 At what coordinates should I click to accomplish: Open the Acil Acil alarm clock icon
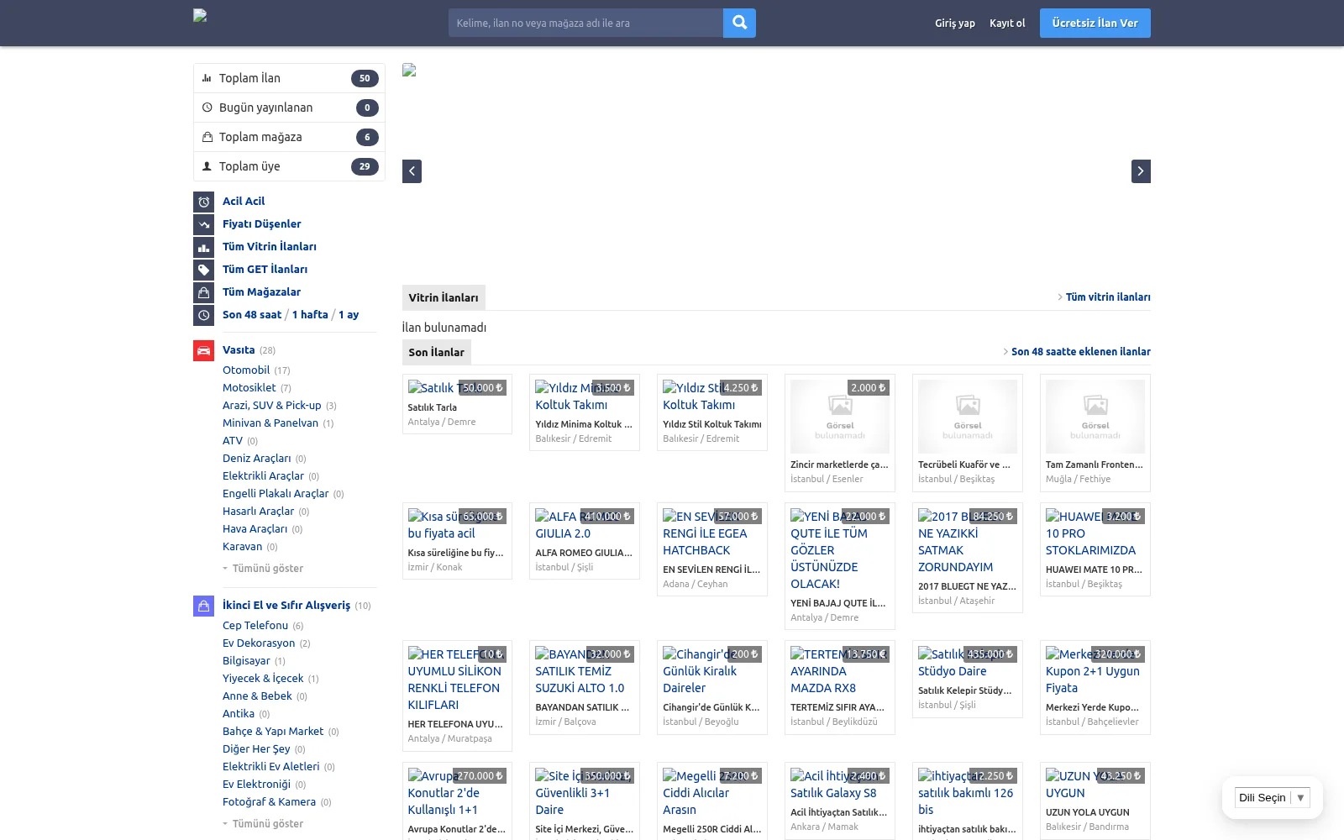click(x=203, y=202)
